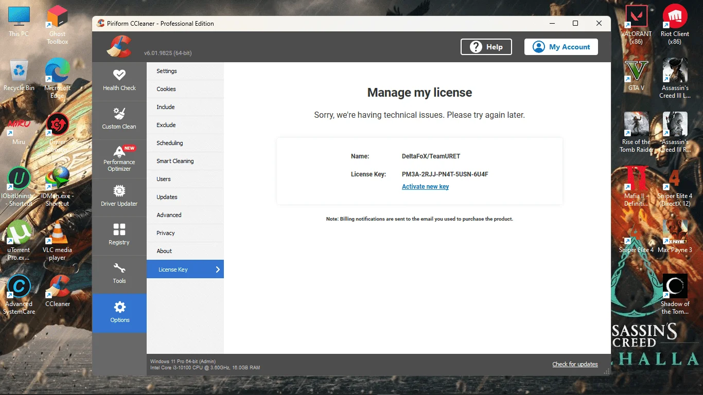Open the Miru desktop shortcut
Image resolution: width=703 pixels, height=395 pixels.
19,130
